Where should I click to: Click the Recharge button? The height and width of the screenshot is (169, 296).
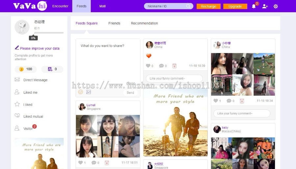(x=209, y=7)
